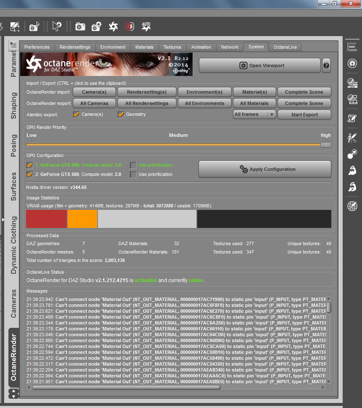Open the Materials tab
This screenshot has height=408, width=362.
(144, 47)
